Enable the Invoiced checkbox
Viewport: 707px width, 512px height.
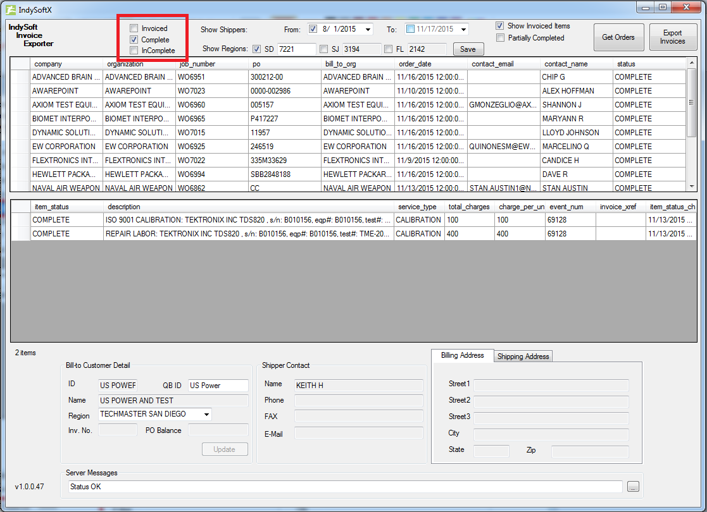tap(134, 28)
